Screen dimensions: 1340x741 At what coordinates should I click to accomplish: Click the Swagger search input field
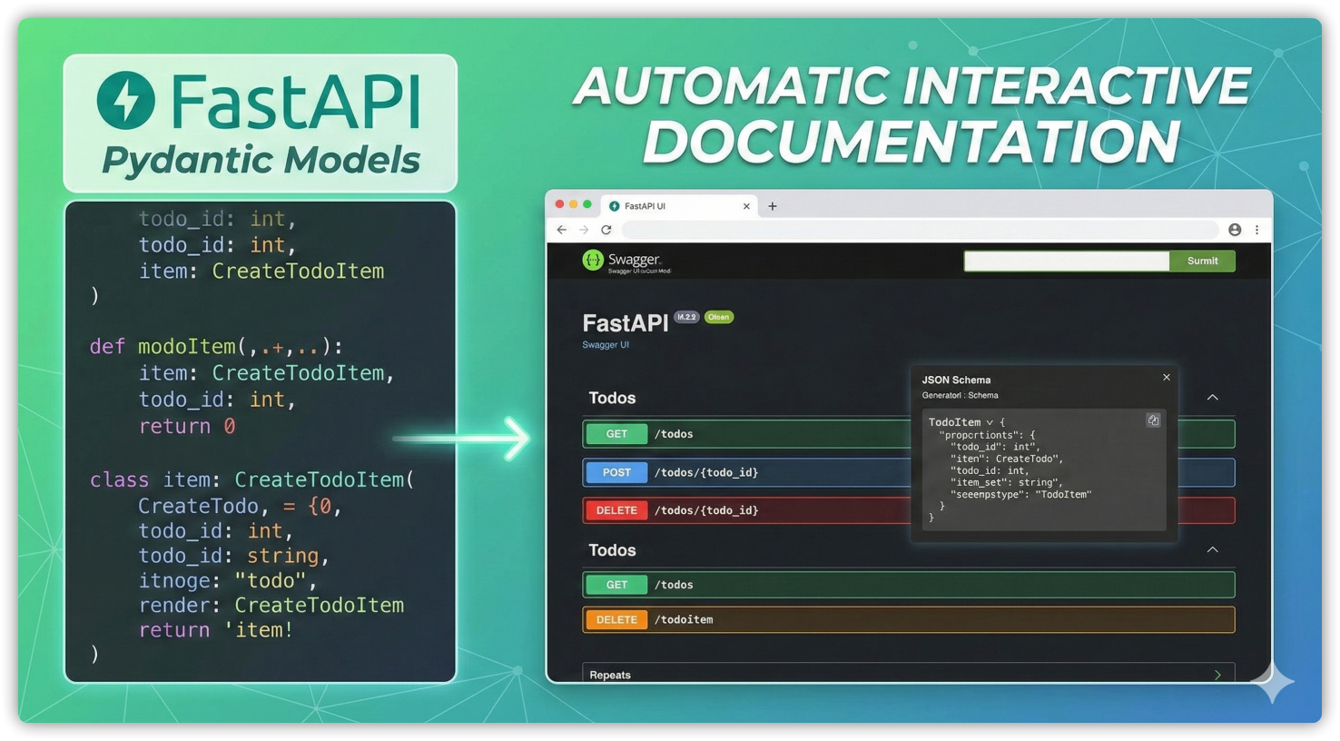1066,262
